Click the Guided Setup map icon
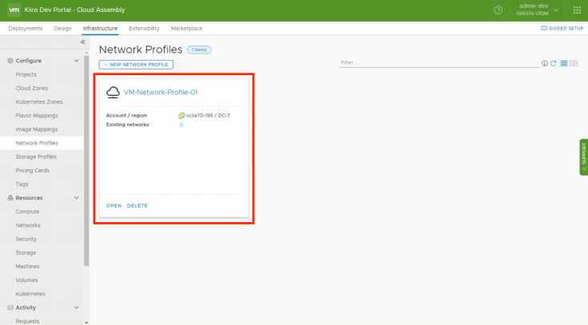The image size is (588, 325). 544,28
